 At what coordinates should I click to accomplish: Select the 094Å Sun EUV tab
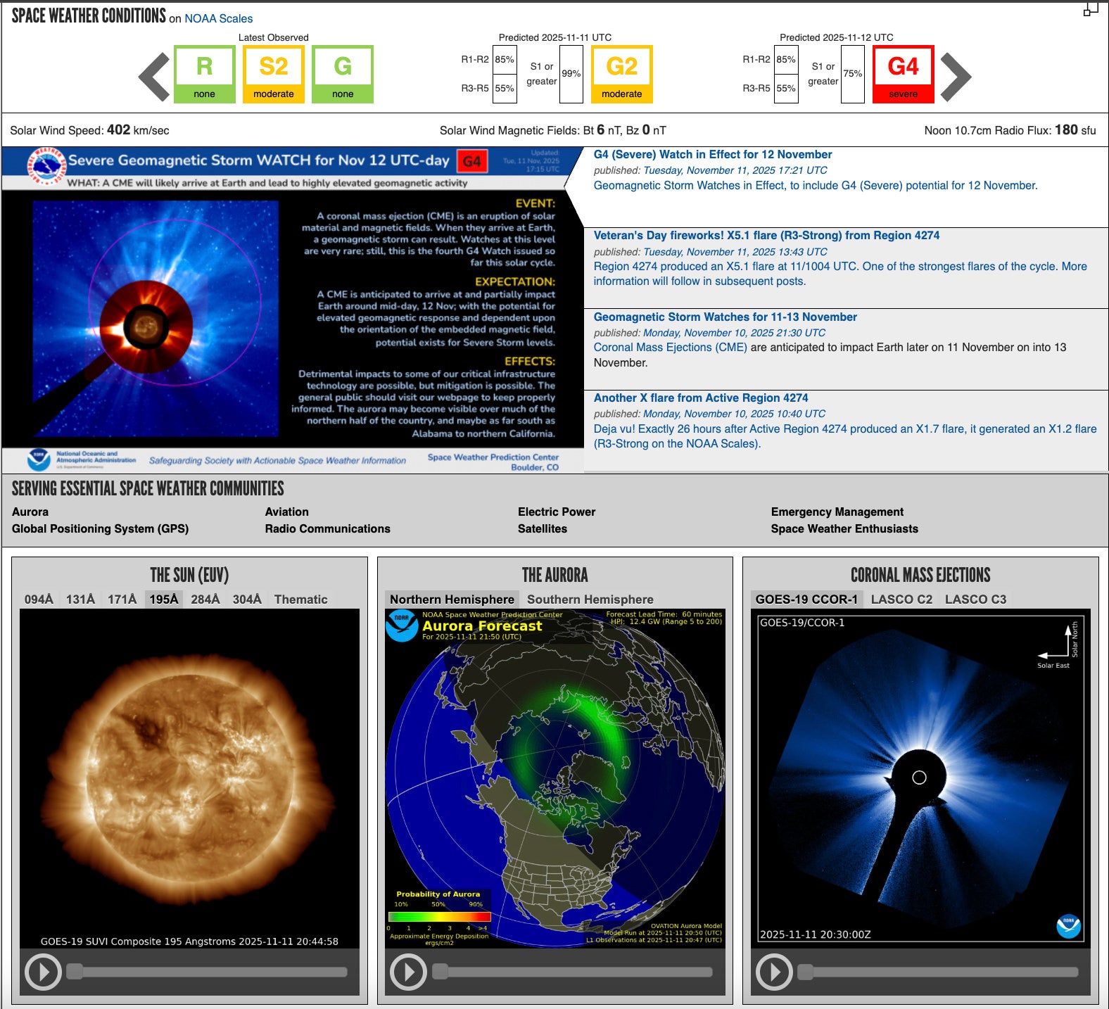click(x=39, y=599)
